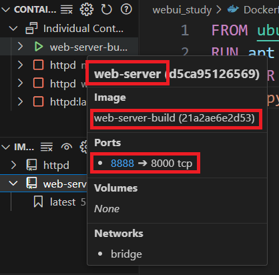
Task: Expand the web-server-build container row chevron
Action: 20,47
